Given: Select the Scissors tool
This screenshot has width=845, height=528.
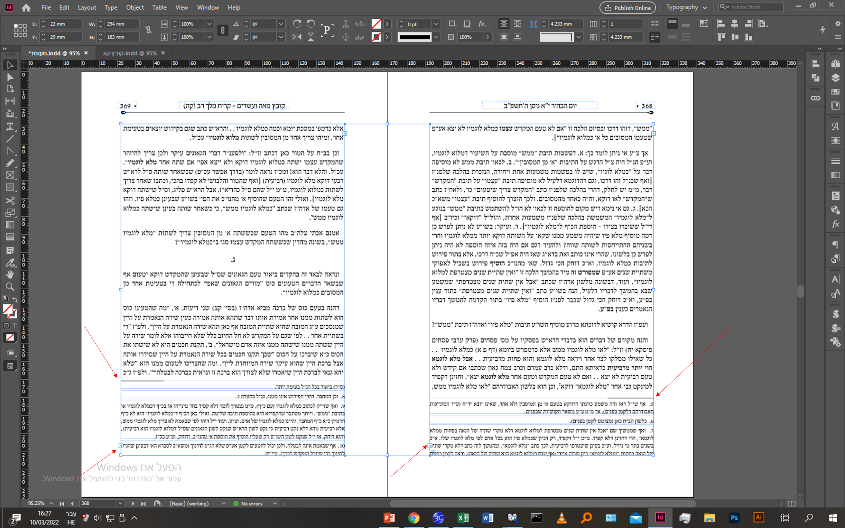Looking at the screenshot, I should (10, 200).
